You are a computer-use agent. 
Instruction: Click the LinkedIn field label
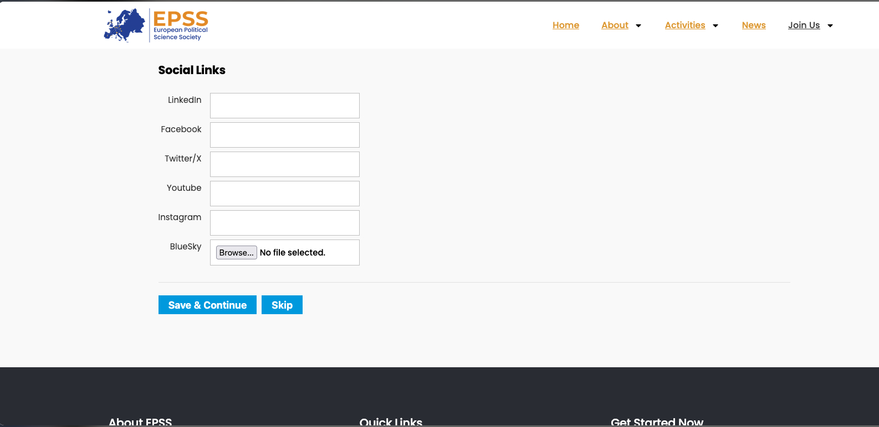(x=185, y=100)
